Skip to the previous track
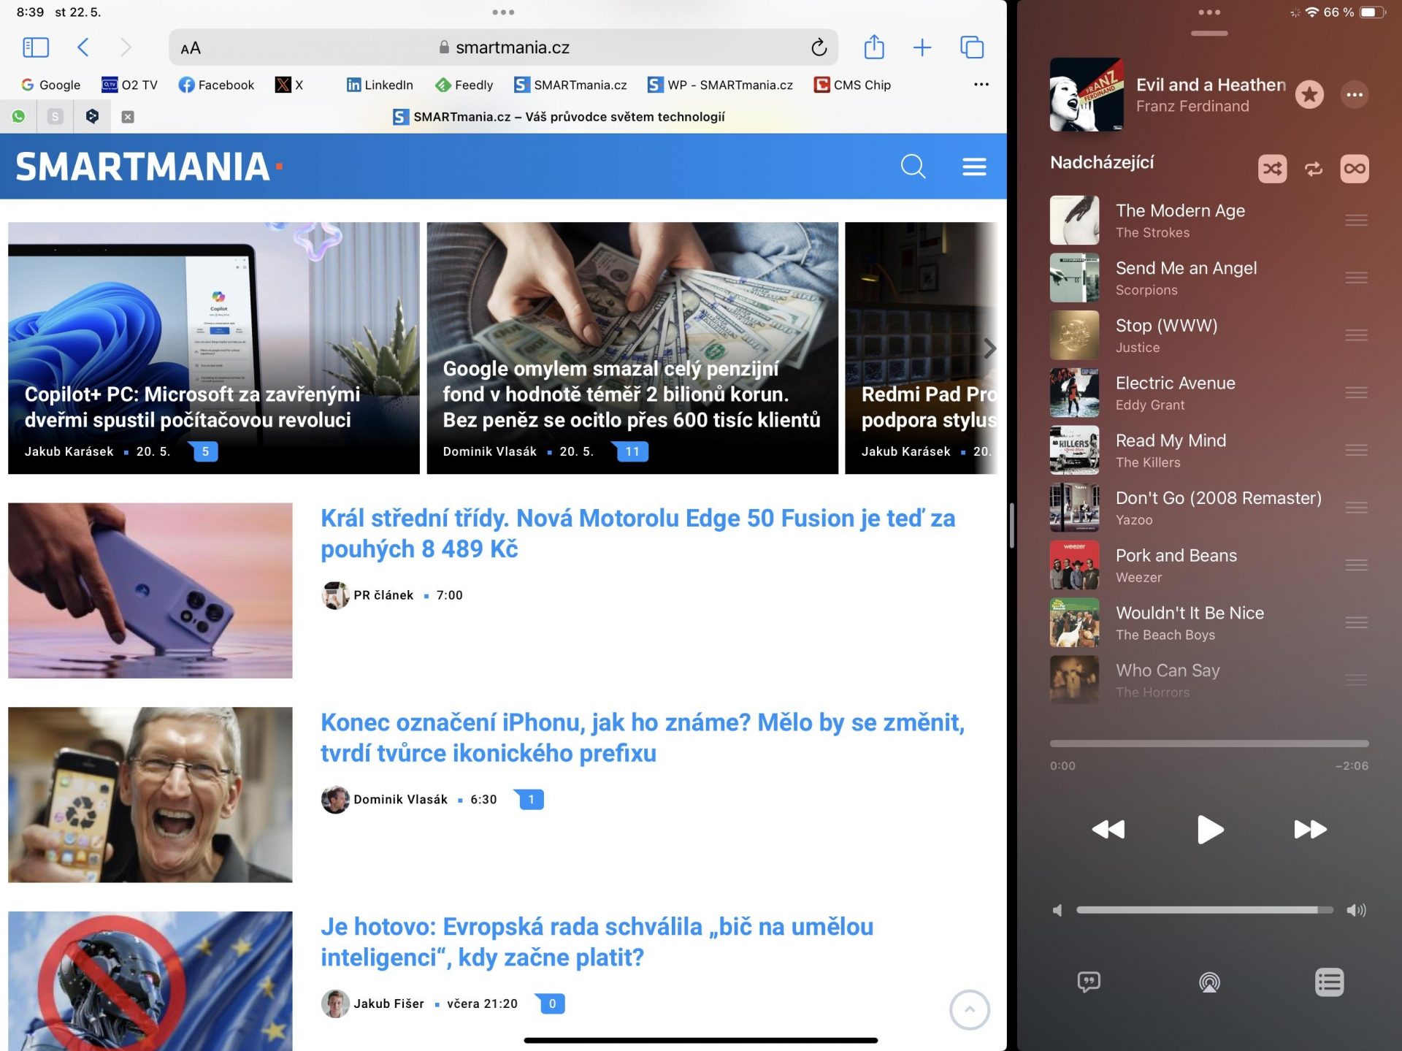The width and height of the screenshot is (1402, 1051). click(1108, 830)
